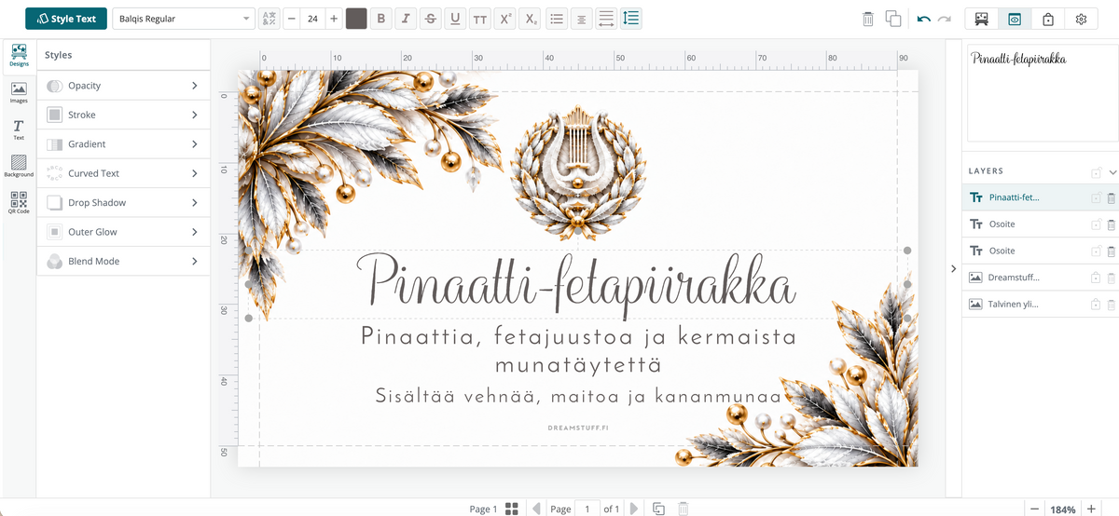1119x516 pixels.
Task: Toggle the preview eye mode
Action: (1015, 19)
